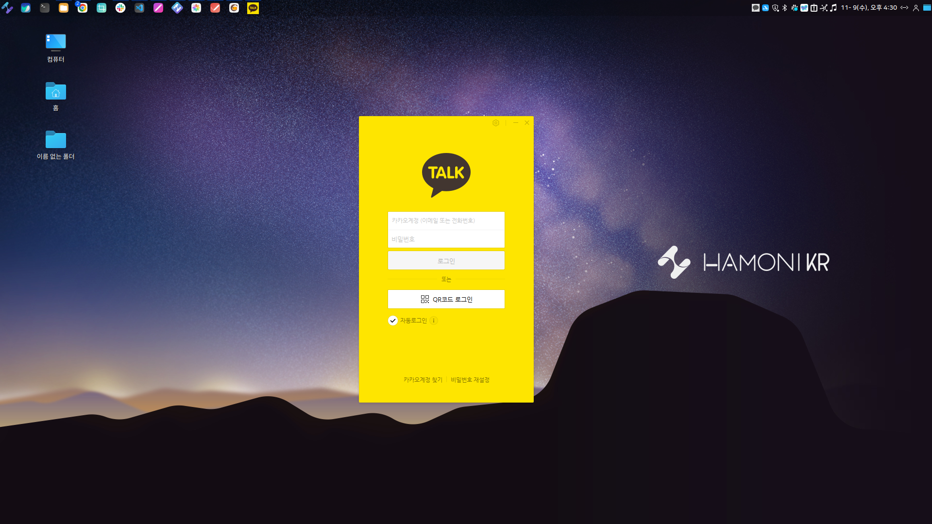Open the user account menu in panel
The image size is (932, 524).
pyautogui.click(x=915, y=8)
